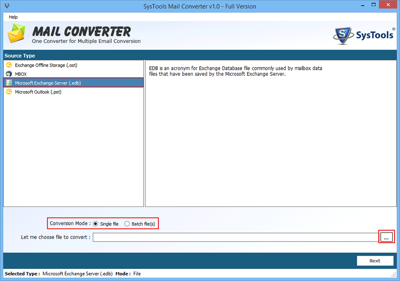Choose Single file conversion mode
The width and height of the screenshot is (400, 281).
(95, 224)
